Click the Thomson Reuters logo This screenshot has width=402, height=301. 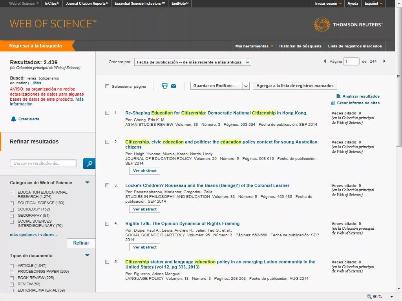pos(348,25)
